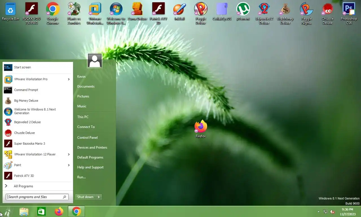Image resolution: width=361 pixels, height=217 pixels.
Task: Open Welcome to Windows 8.1 Next Generation entry
Action: pos(38,111)
